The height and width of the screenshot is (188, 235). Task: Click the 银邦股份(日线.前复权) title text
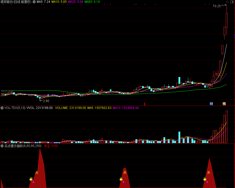click(16, 2)
